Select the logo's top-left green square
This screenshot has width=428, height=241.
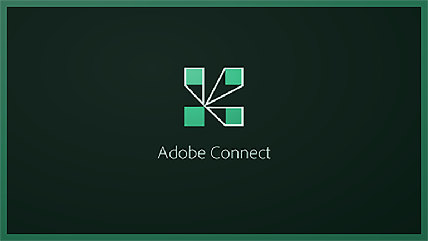click(x=194, y=77)
